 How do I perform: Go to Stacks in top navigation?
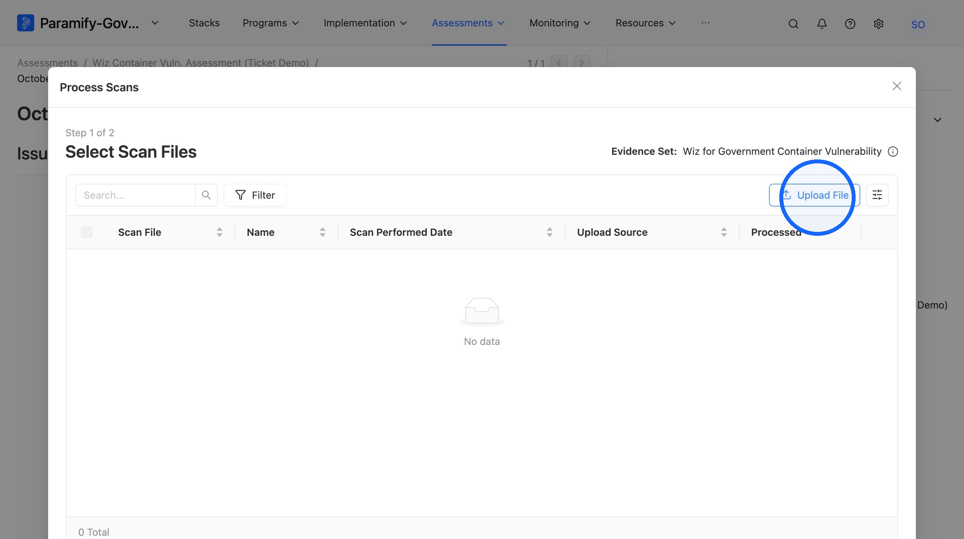pos(204,23)
